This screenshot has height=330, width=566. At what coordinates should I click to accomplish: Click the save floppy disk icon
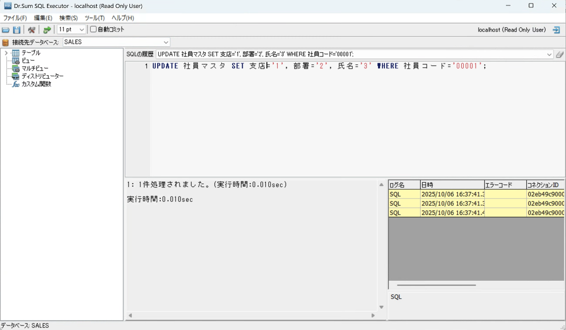pos(17,30)
